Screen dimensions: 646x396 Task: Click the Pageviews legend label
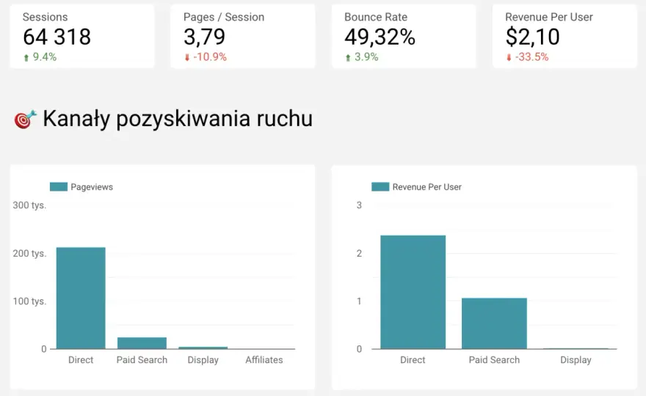tap(92, 187)
